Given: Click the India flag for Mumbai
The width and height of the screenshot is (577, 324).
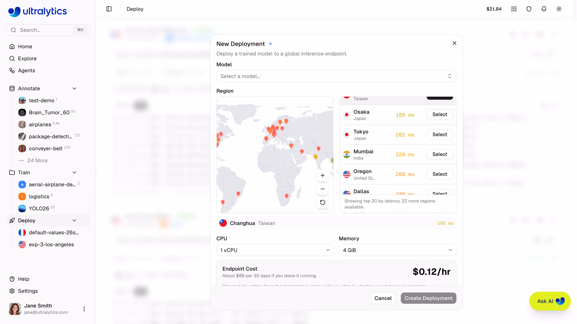Looking at the screenshot, I should pos(347,154).
